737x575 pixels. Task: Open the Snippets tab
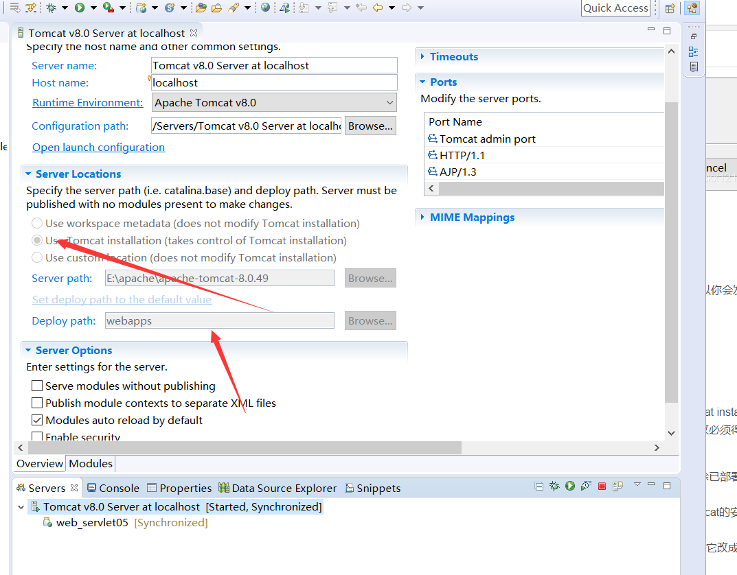(372, 488)
